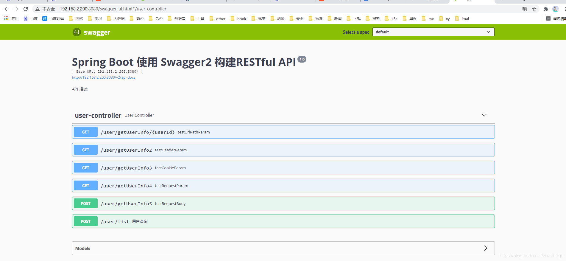The height and width of the screenshot is (261, 566).
Task: Open the 数据库 bookmark folder
Action: 177,18
